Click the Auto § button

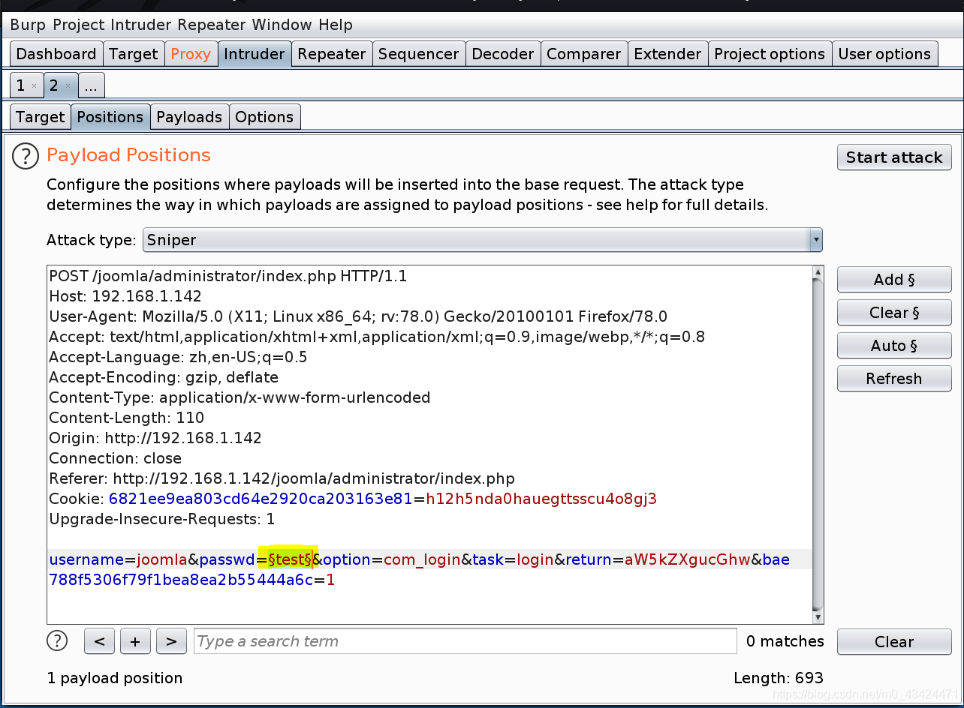click(894, 346)
